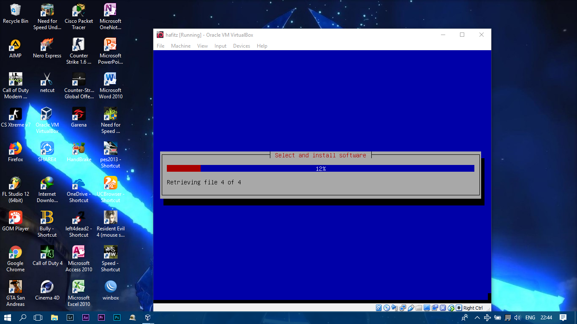Select Microsoft Excel 2010 desktop shortcut

point(79,294)
